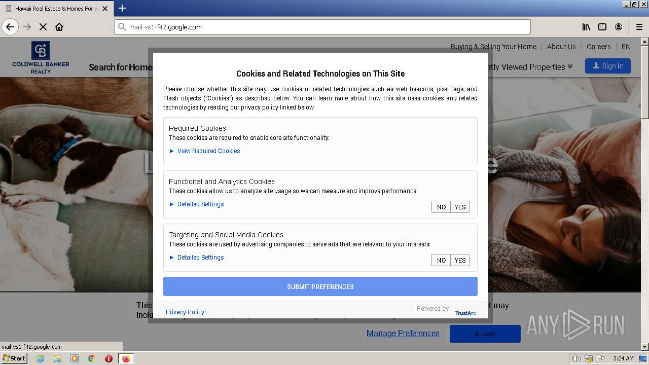
Task: Open the Privacy Policy link
Action: pos(185,312)
